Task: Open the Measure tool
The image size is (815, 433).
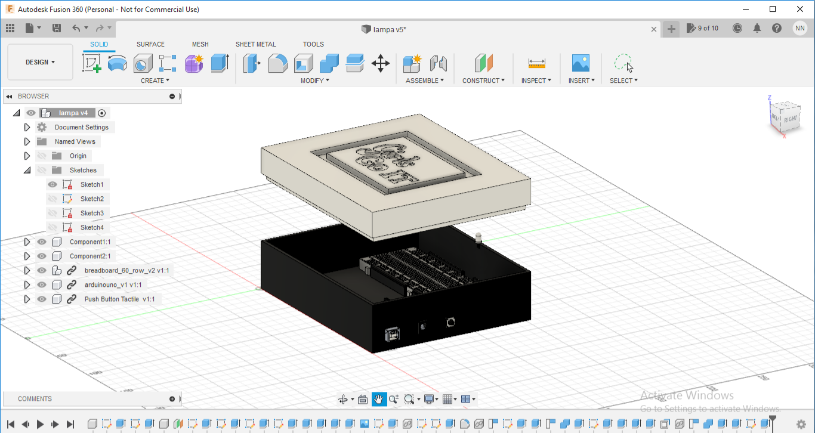Action: (537, 63)
